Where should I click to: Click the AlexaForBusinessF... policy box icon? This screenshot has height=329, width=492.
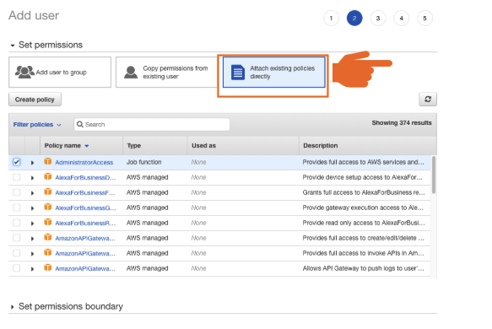48,191
